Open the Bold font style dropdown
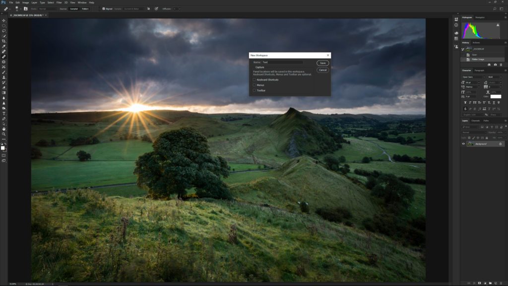Viewport: 508px width, 286px height. tap(495, 77)
